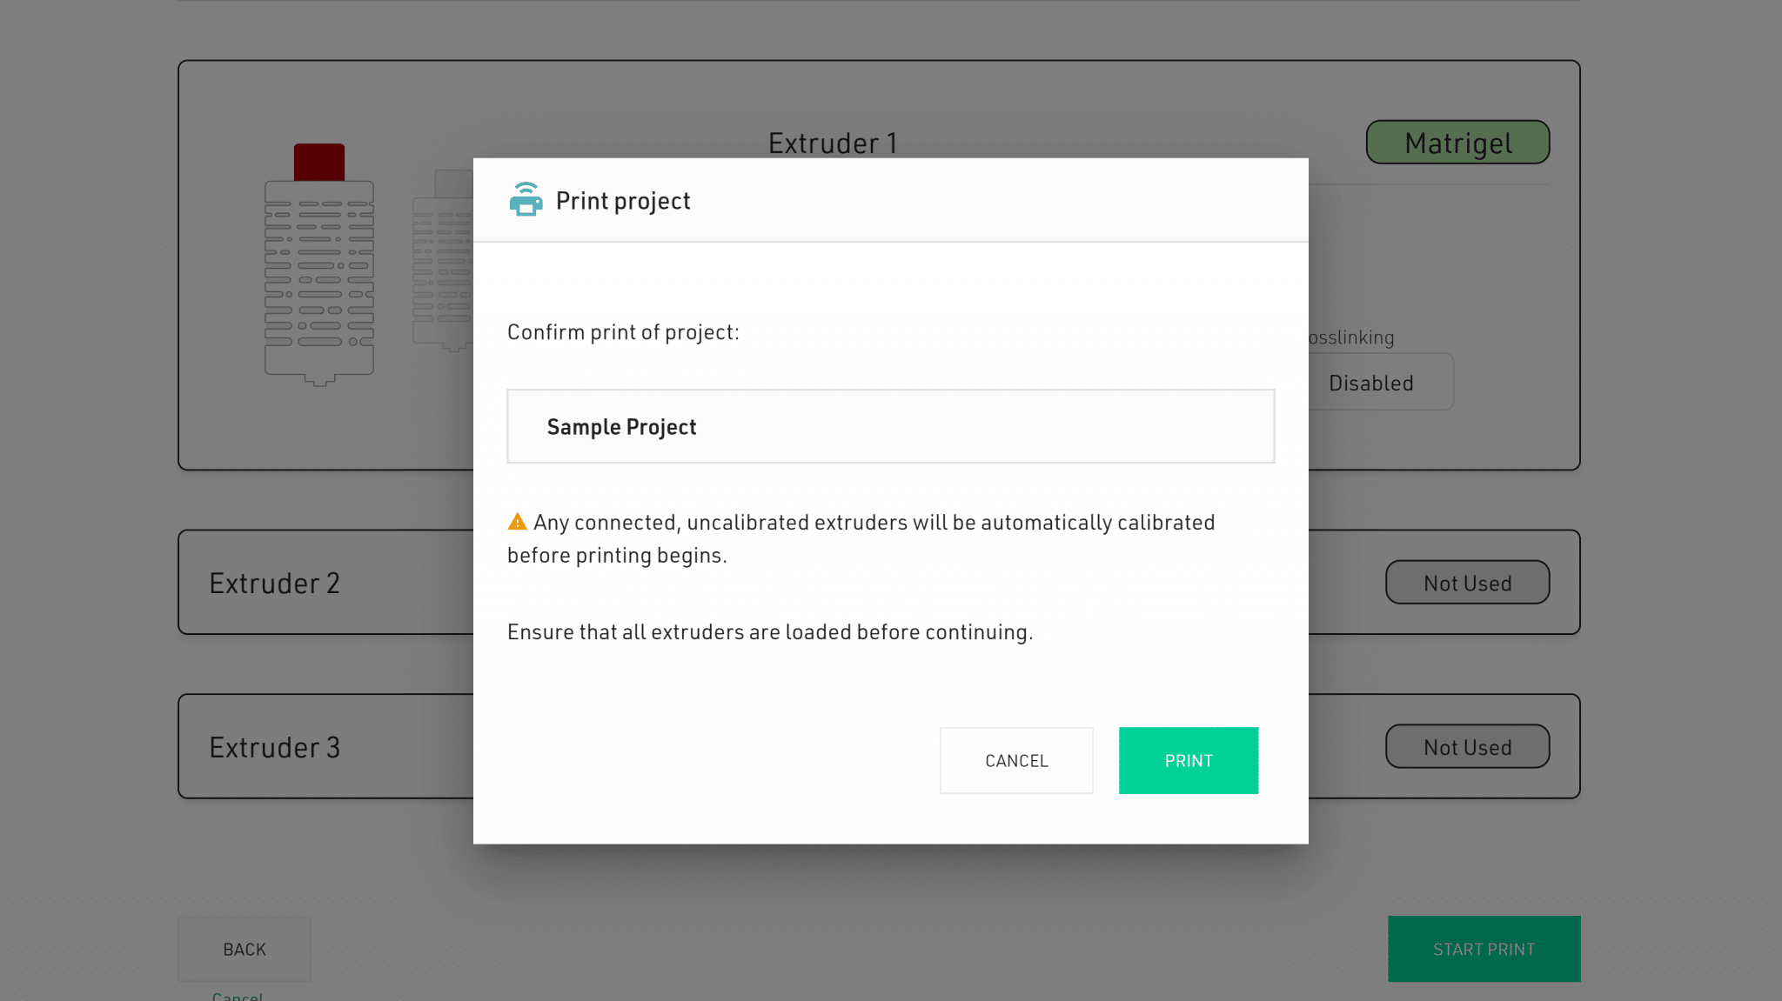Click the Print project dialog title
Screen dimensions: 1782x1001
(x=623, y=201)
